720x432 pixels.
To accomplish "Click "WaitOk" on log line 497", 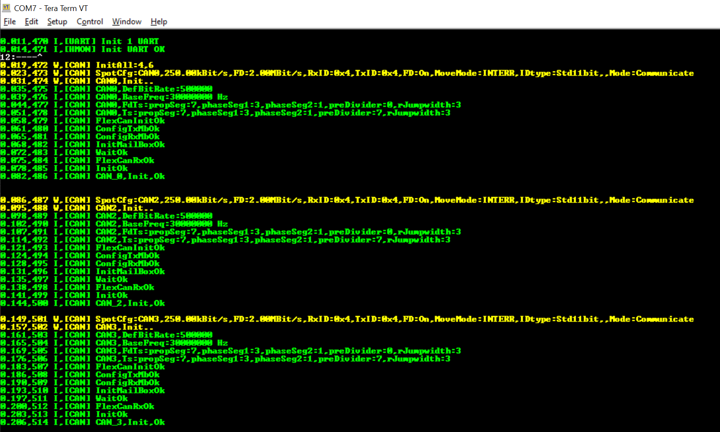I will tap(112, 279).
